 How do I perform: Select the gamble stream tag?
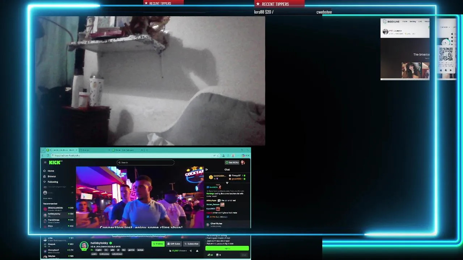[131, 250]
